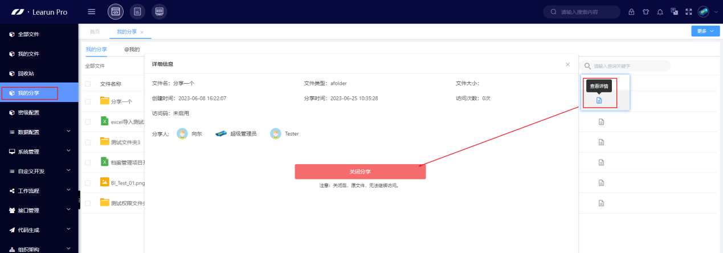Check the box for 测试权限文件夹 row
The image size is (723, 253).
tap(88, 203)
